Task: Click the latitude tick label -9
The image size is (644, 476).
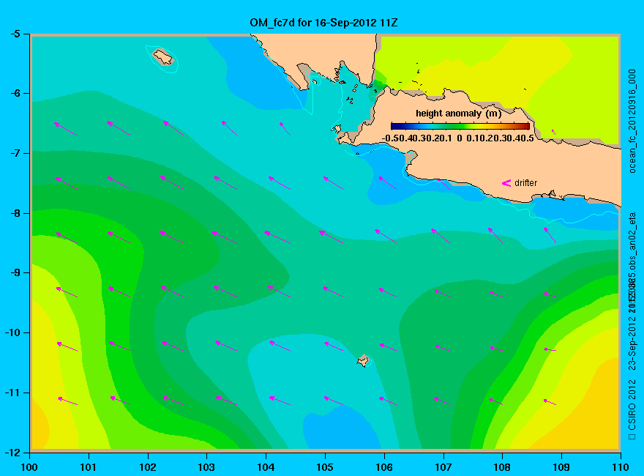Action: click(15, 273)
